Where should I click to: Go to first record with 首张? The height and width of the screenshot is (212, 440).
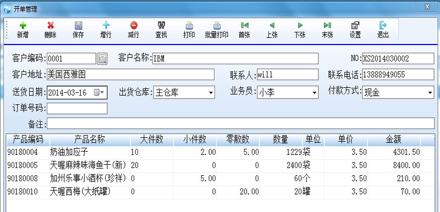[244, 25]
